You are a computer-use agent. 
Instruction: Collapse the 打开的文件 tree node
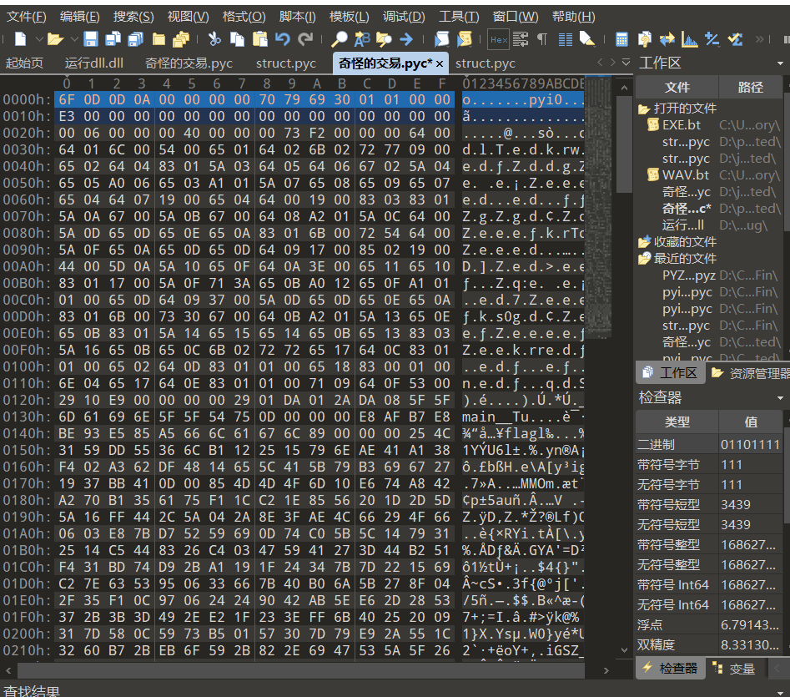643,109
